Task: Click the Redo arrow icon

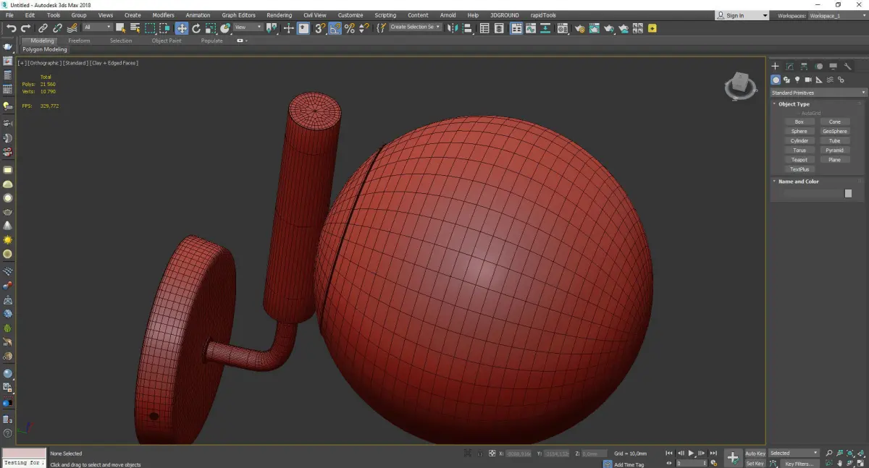Action: click(26, 28)
